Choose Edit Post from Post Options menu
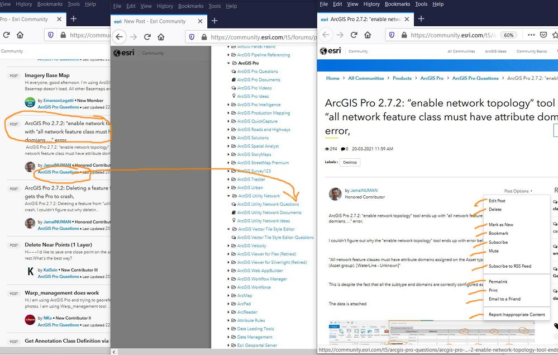The image size is (558, 355). (x=497, y=201)
